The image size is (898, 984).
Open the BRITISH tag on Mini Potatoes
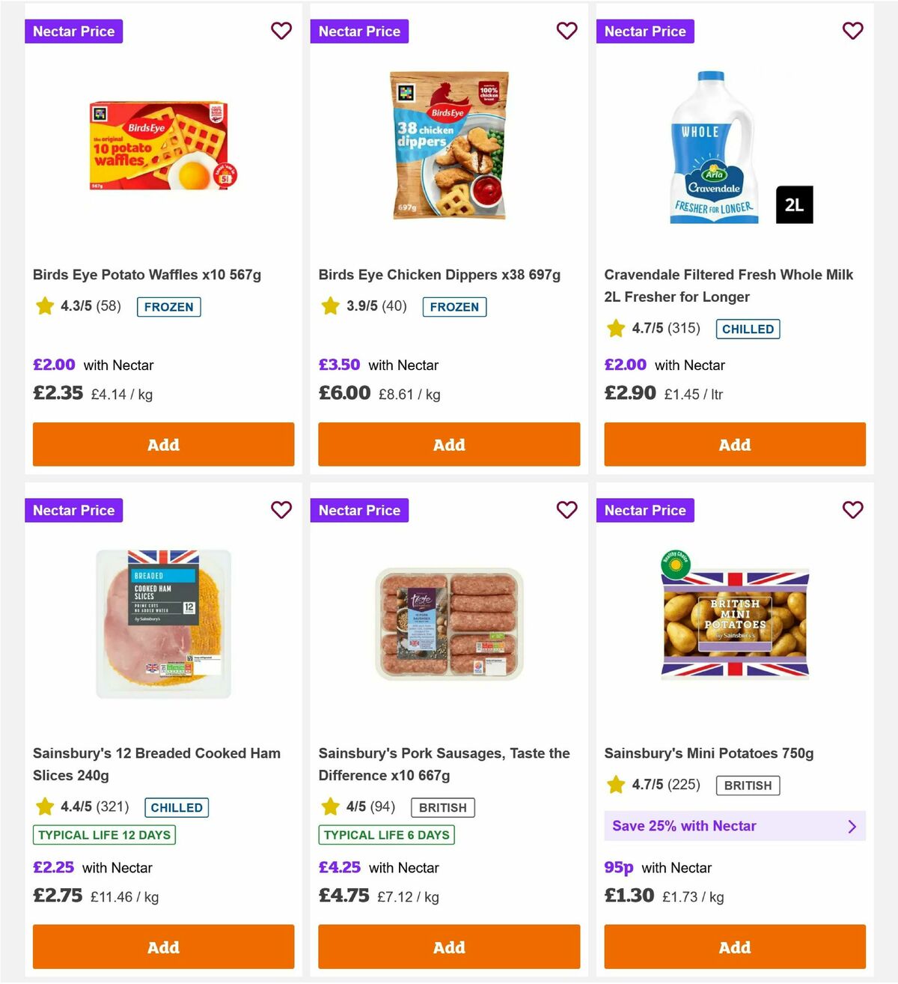coord(747,785)
